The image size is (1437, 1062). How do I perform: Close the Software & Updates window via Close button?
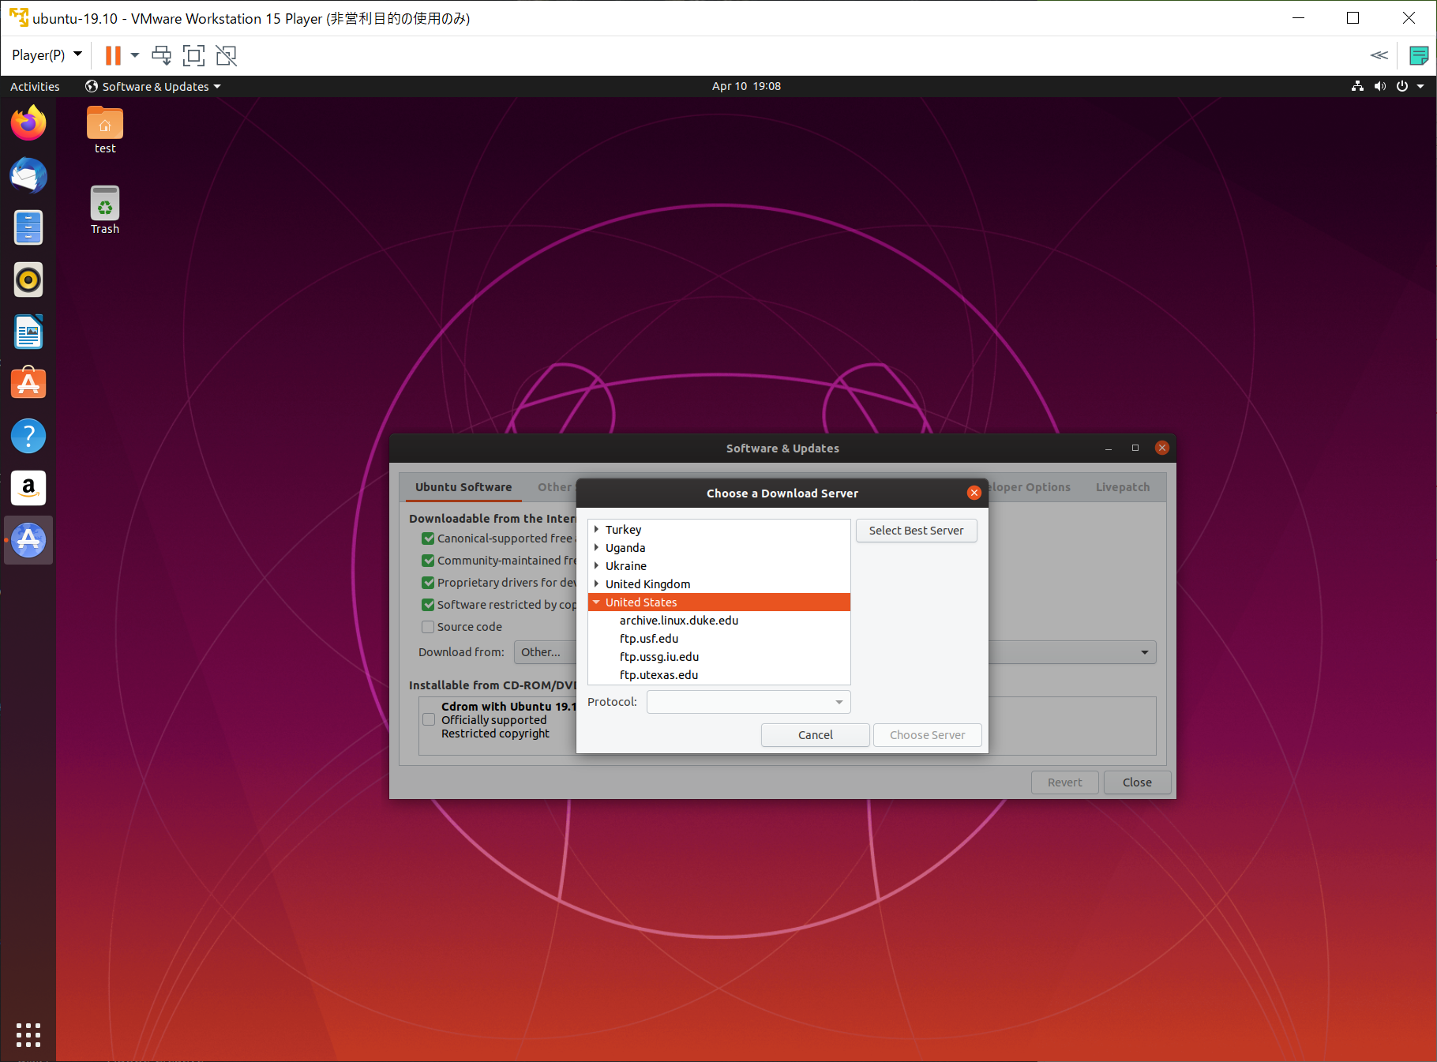tap(1137, 782)
